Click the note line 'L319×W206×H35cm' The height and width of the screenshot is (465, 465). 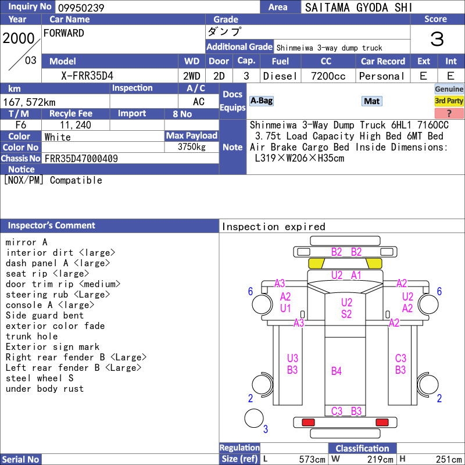pos(299,158)
